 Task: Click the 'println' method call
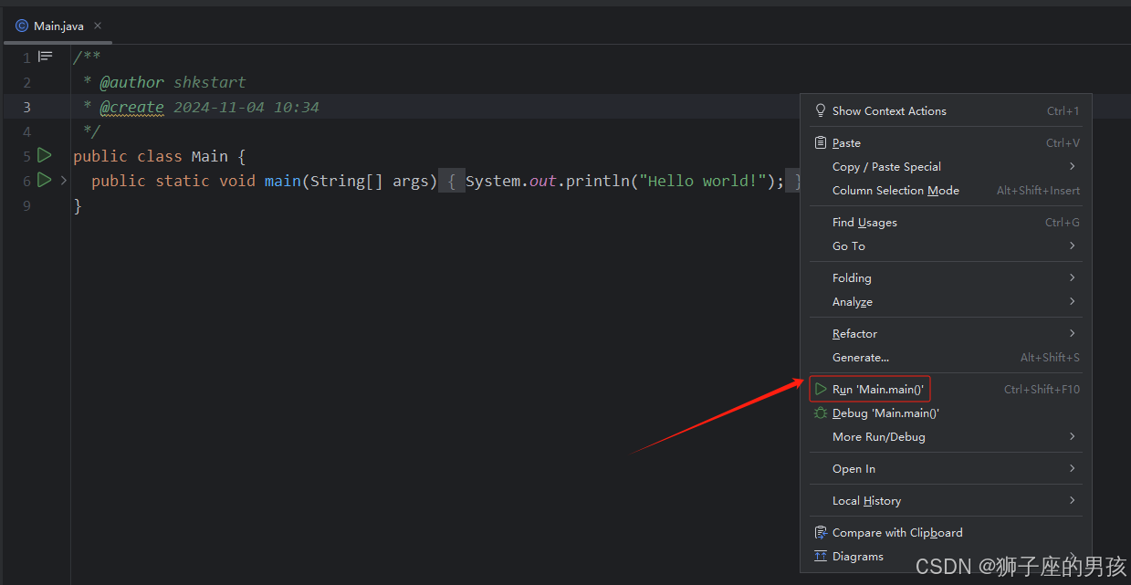[598, 181]
